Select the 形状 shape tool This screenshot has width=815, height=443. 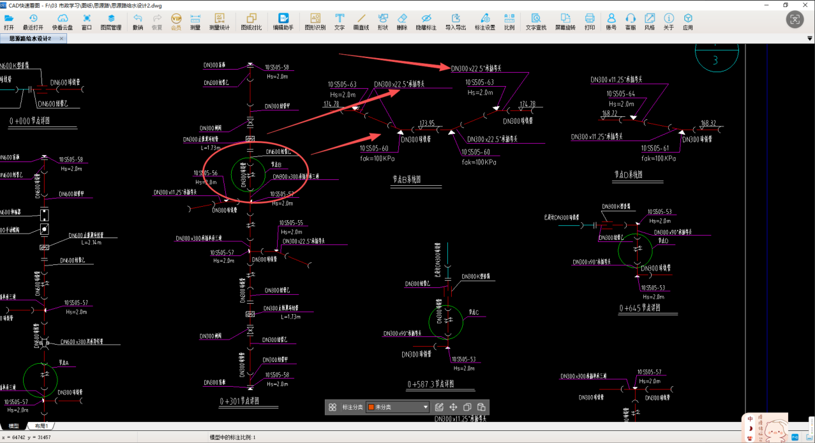coord(383,22)
